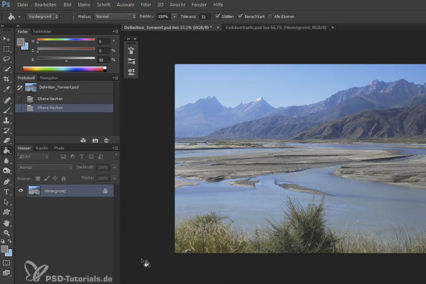The height and width of the screenshot is (284, 426).
Task: Uncheck the Benachbart option
Action: pyautogui.click(x=240, y=16)
